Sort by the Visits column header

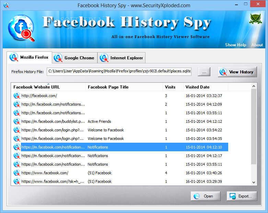click(x=173, y=87)
